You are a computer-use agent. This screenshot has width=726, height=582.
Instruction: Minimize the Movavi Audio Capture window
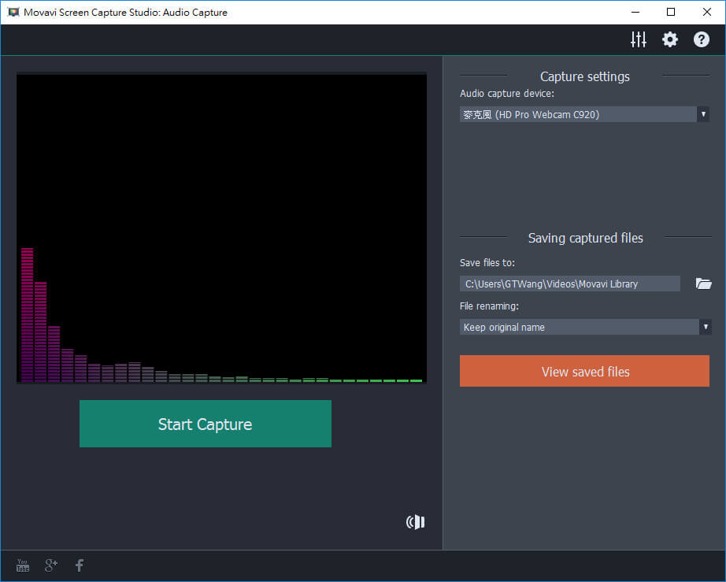[635, 12]
